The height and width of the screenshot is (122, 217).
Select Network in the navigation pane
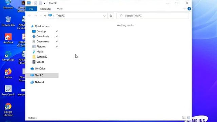(x=40, y=82)
